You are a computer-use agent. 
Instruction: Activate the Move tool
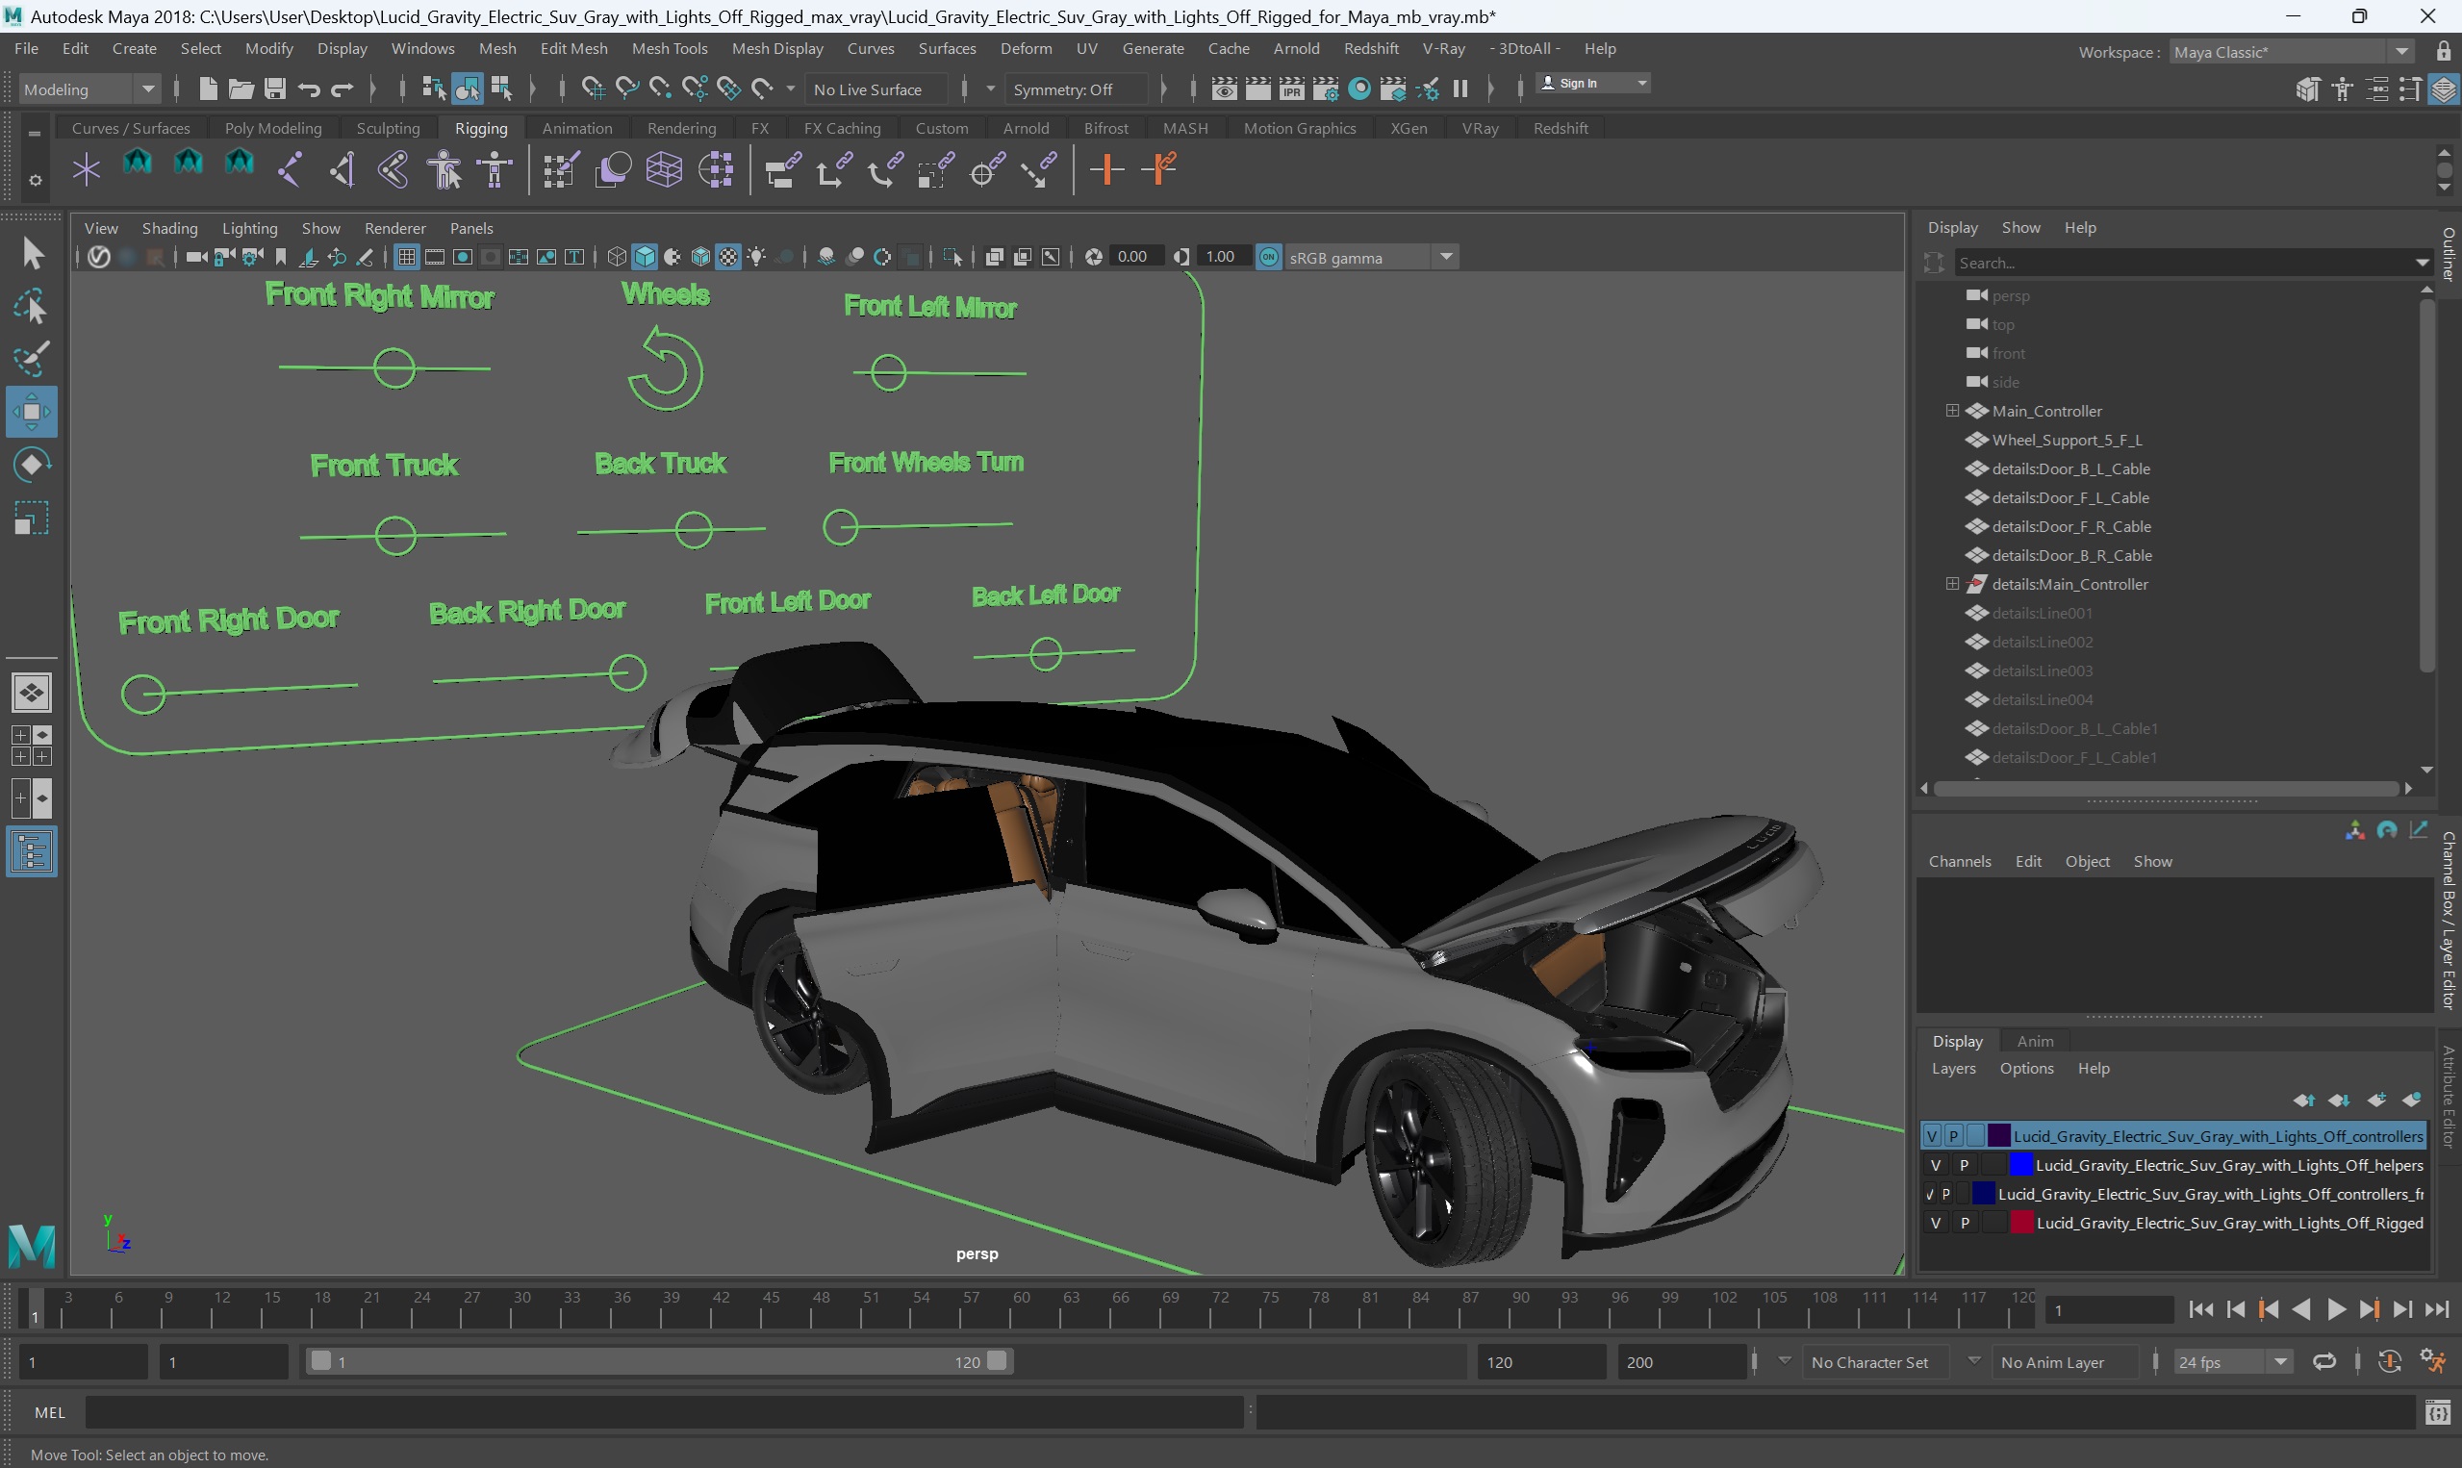(32, 412)
